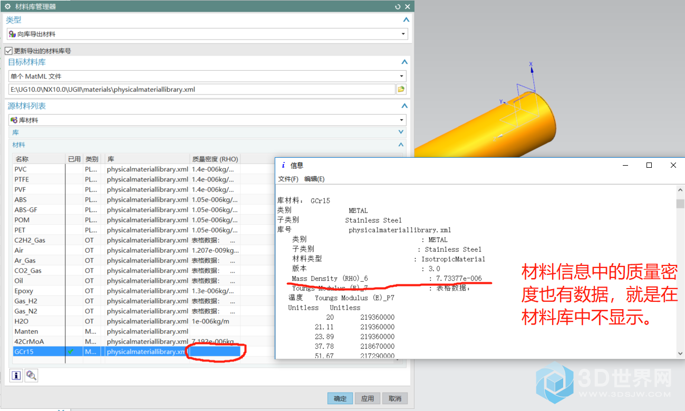Image resolution: width=685 pixels, height=411 pixels.
Task: Sort by the 已用 column header
Action: point(74,159)
